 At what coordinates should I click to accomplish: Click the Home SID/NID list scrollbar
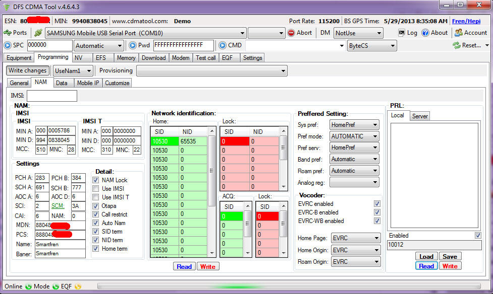212,192
